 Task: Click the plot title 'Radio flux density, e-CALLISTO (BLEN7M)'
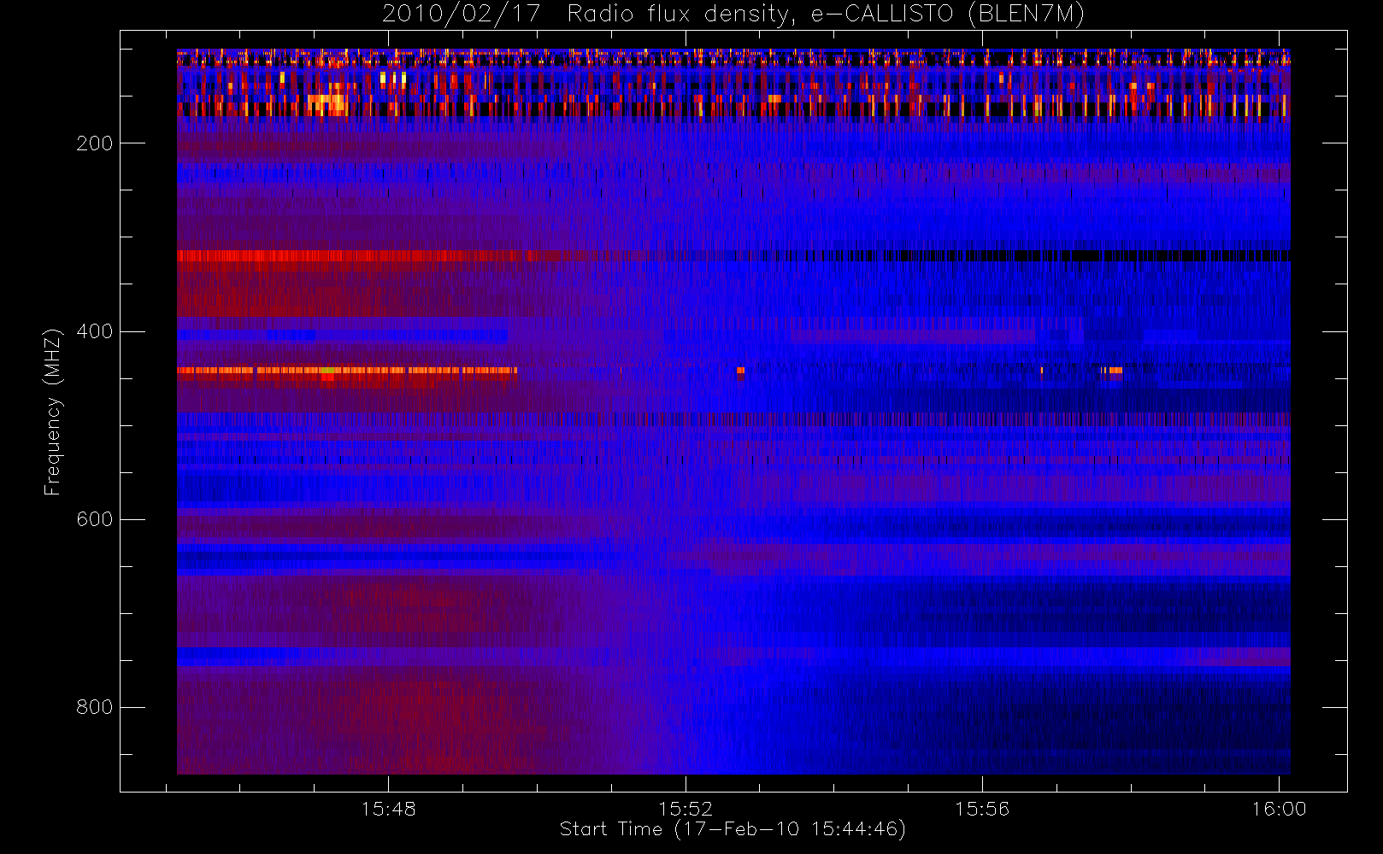pyautogui.click(x=826, y=15)
